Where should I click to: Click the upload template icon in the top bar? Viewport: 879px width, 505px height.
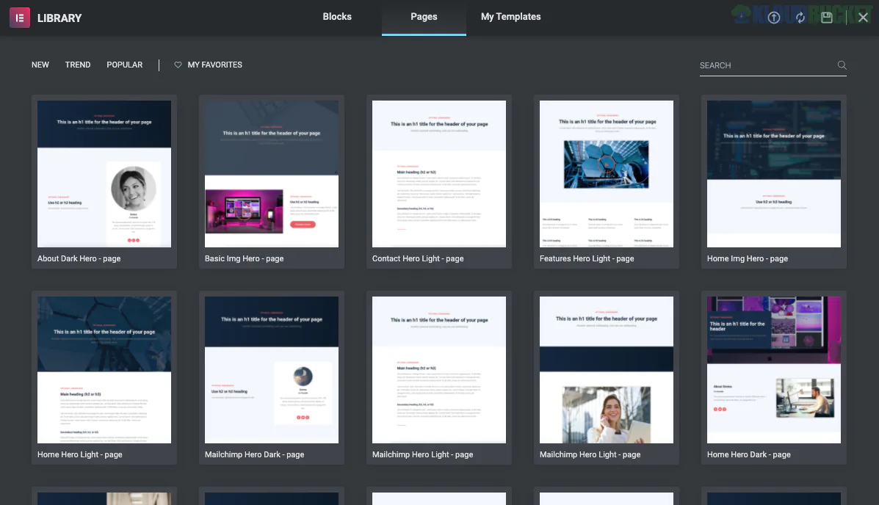[x=775, y=18]
